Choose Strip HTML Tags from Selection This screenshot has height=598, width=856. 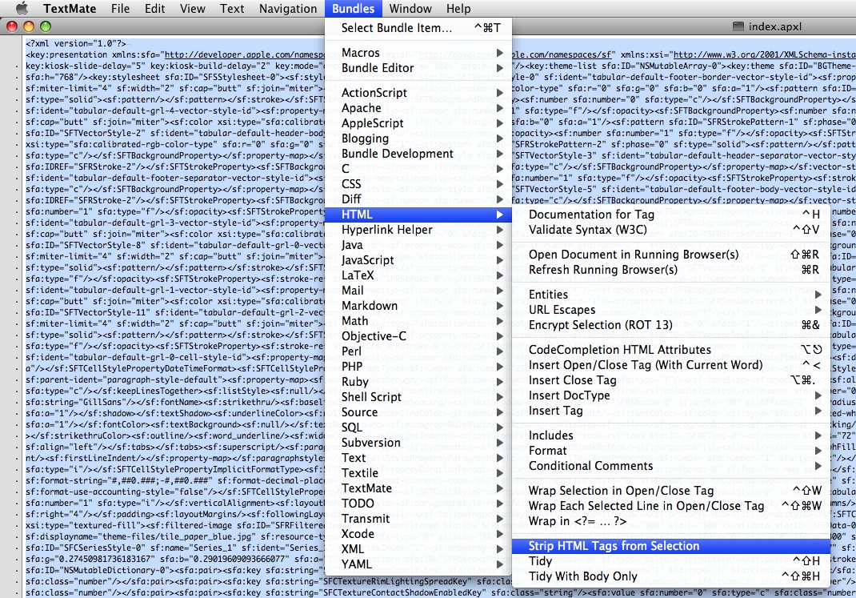click(x=671, y=546)
